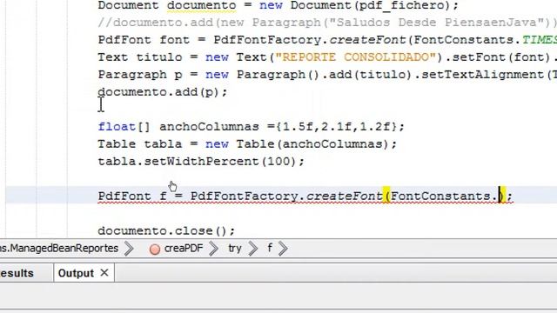Expand the arrow after try breadcrumb

click(x=253, y=249)
